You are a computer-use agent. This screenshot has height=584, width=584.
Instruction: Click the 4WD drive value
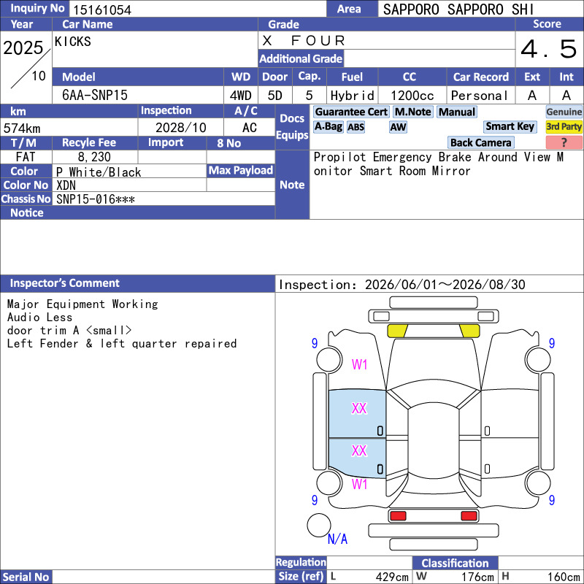click(240, 96)
